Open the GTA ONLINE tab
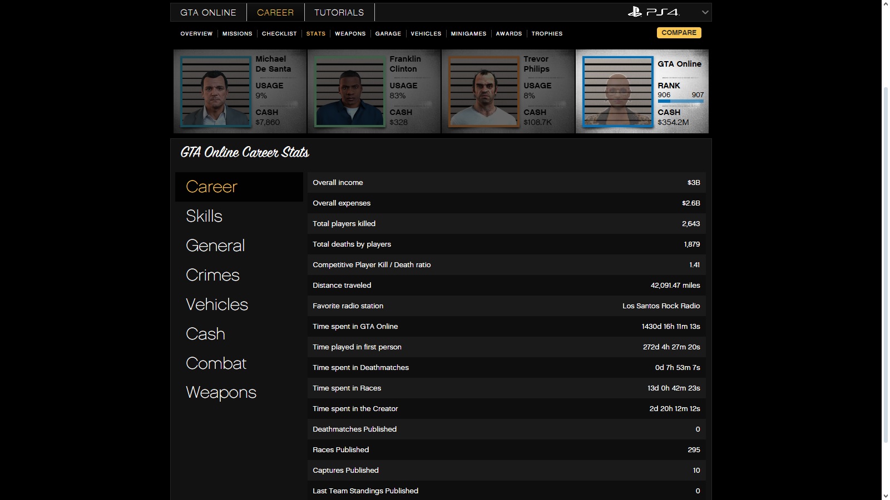Viewport: 890px width, 500px height. pyautogui.click(x=208, y=12)
